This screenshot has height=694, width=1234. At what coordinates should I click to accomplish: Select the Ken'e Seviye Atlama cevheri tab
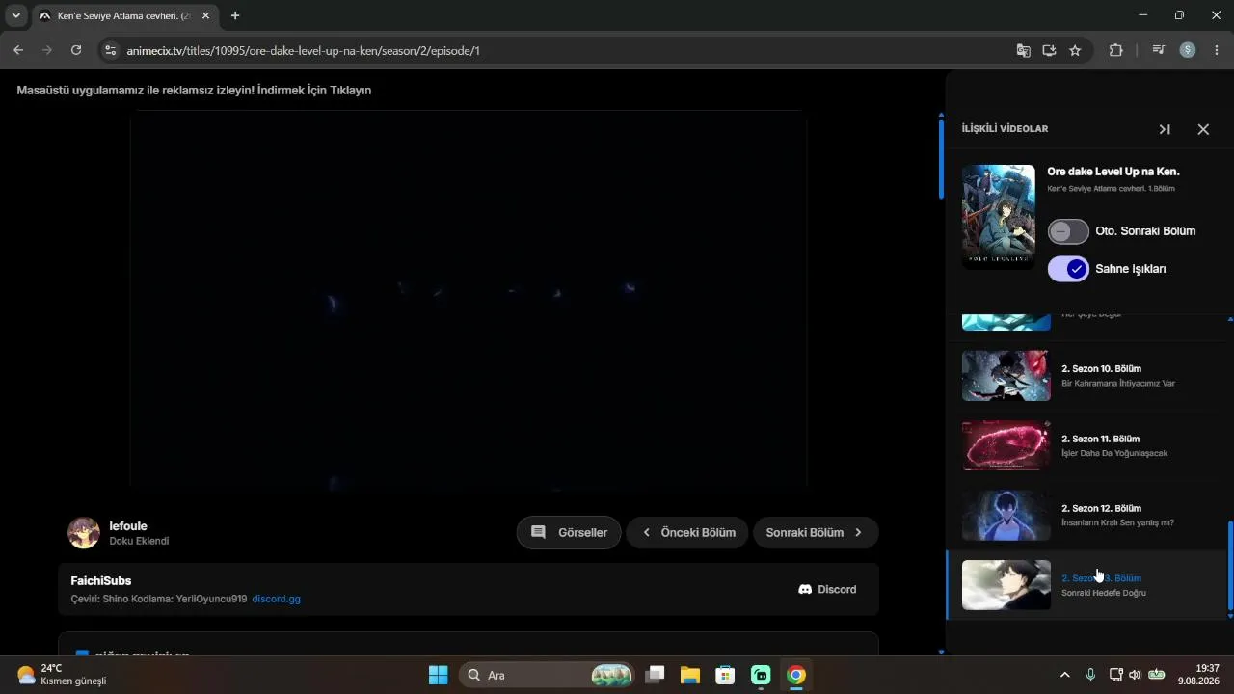[124, 15]
